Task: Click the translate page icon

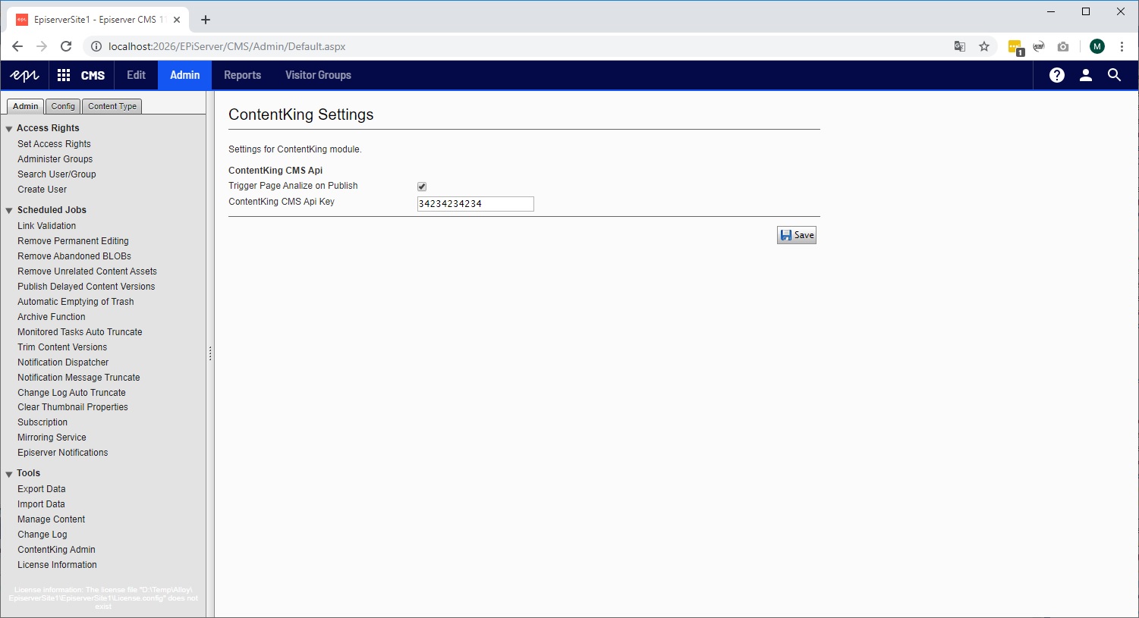Action: point(960,46)
